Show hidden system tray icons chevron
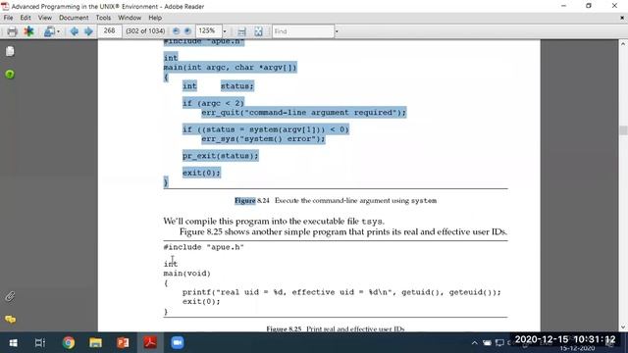Viewport: 628px width, 353px height. 475,342
